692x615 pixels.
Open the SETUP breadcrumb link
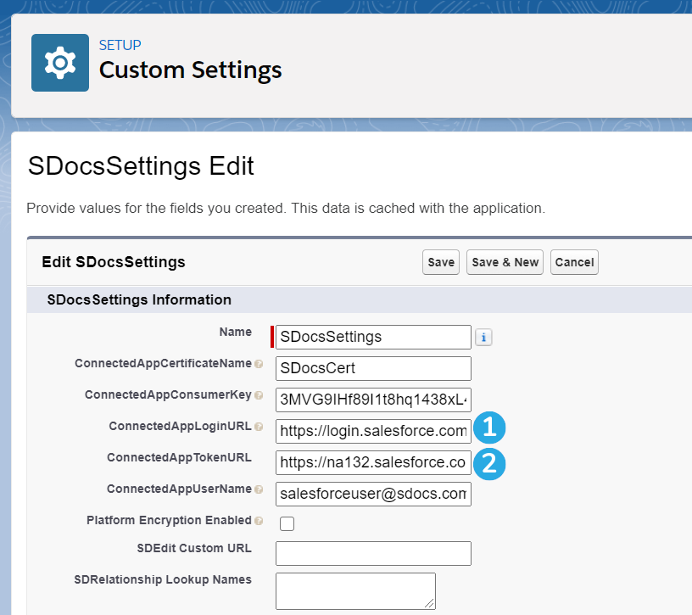tap(120, 45)
